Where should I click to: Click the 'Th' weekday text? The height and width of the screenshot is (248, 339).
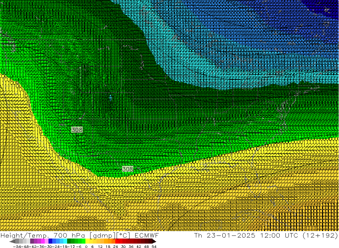[198, 235]
